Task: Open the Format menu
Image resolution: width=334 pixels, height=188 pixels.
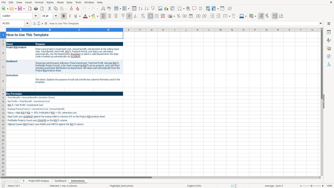Action: coord(39,2)
